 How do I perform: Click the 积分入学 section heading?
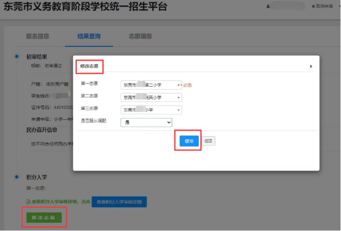pyautogui.click(x=36, y=177)
